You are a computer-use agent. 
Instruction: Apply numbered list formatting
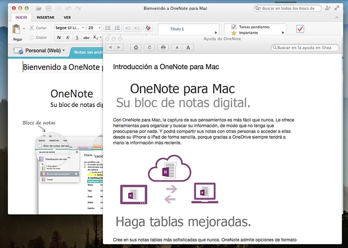click(x=117, y=28)
